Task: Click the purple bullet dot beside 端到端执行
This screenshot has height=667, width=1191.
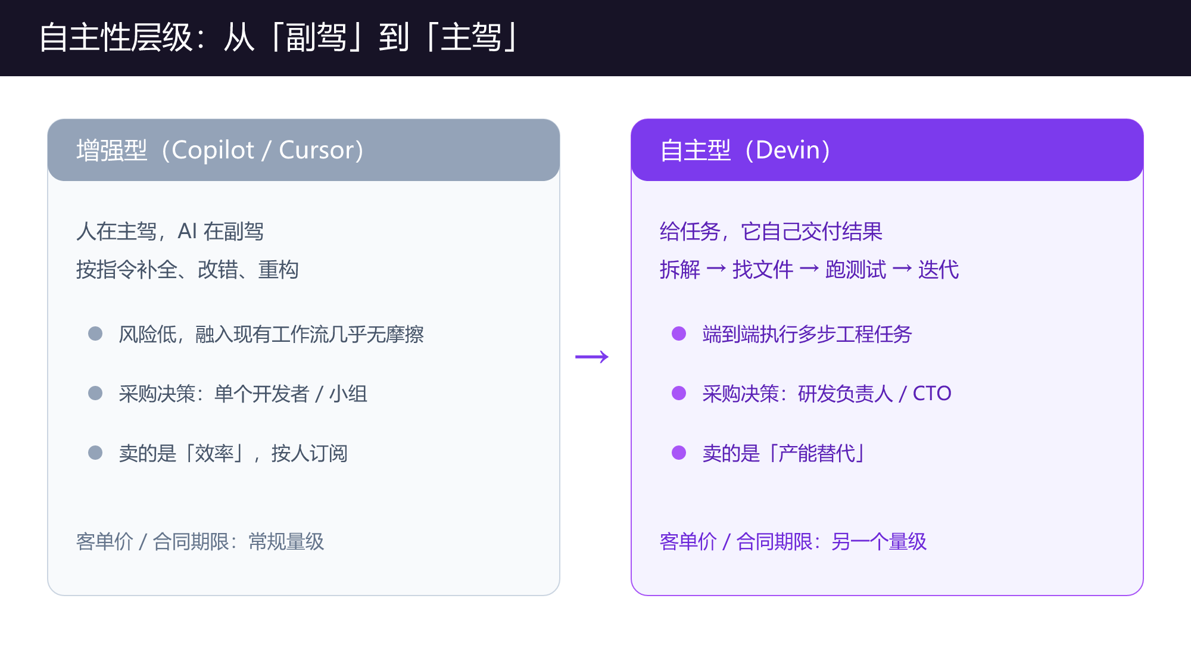Action: tap(679, 333)
